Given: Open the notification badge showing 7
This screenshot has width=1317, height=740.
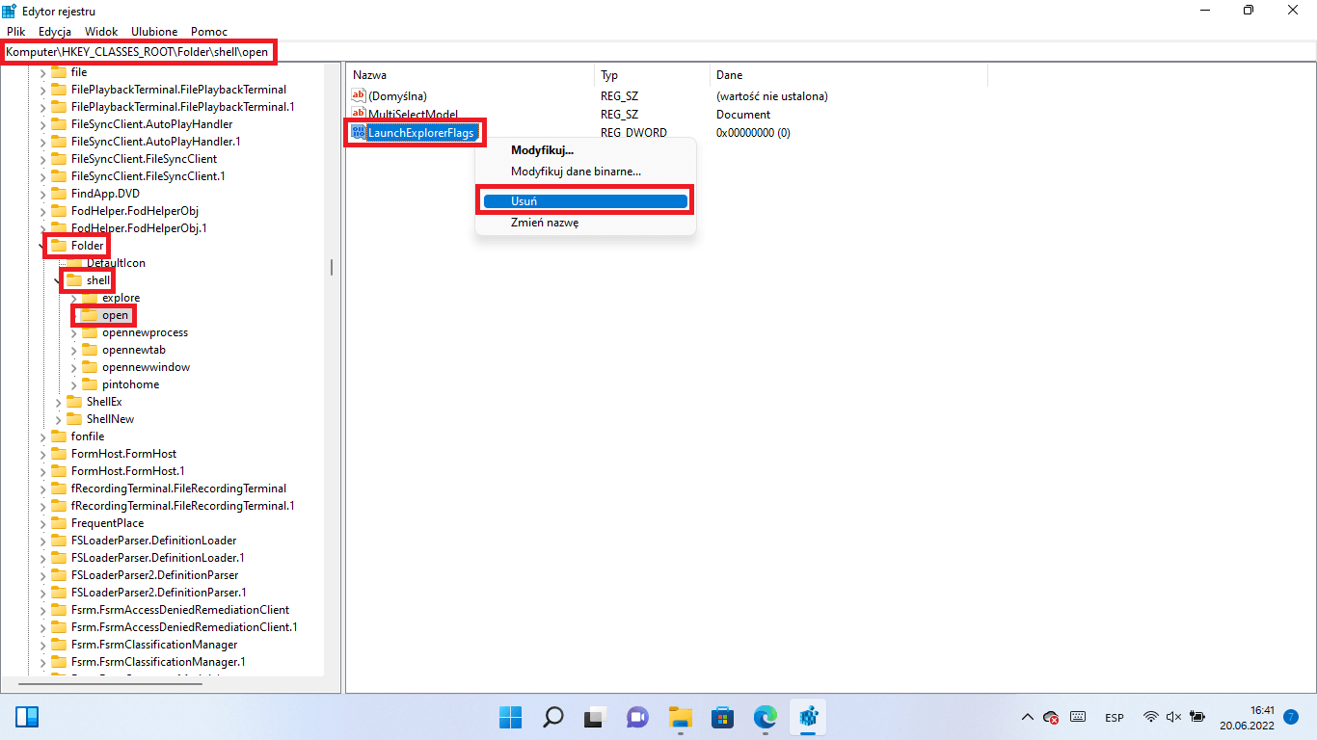Looking at the screenshot, I should click(x=1291, y=717).
